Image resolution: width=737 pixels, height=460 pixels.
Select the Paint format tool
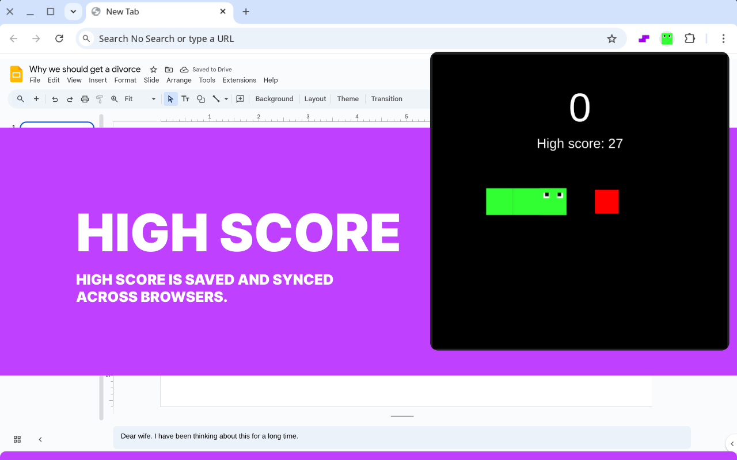pos(100,99)
